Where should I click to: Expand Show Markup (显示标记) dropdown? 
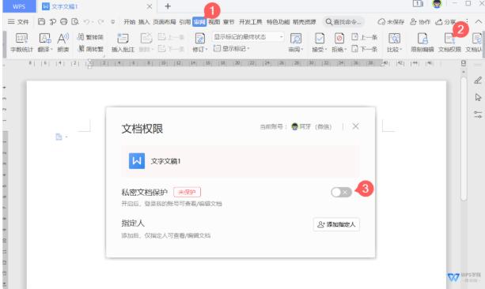pyautogui.click(x=231, y=48)
